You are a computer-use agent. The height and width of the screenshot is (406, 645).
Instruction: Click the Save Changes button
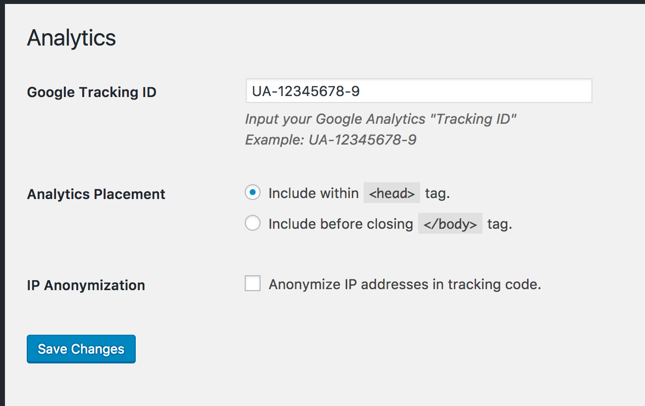pyautogui.click(x=81, y=349)
